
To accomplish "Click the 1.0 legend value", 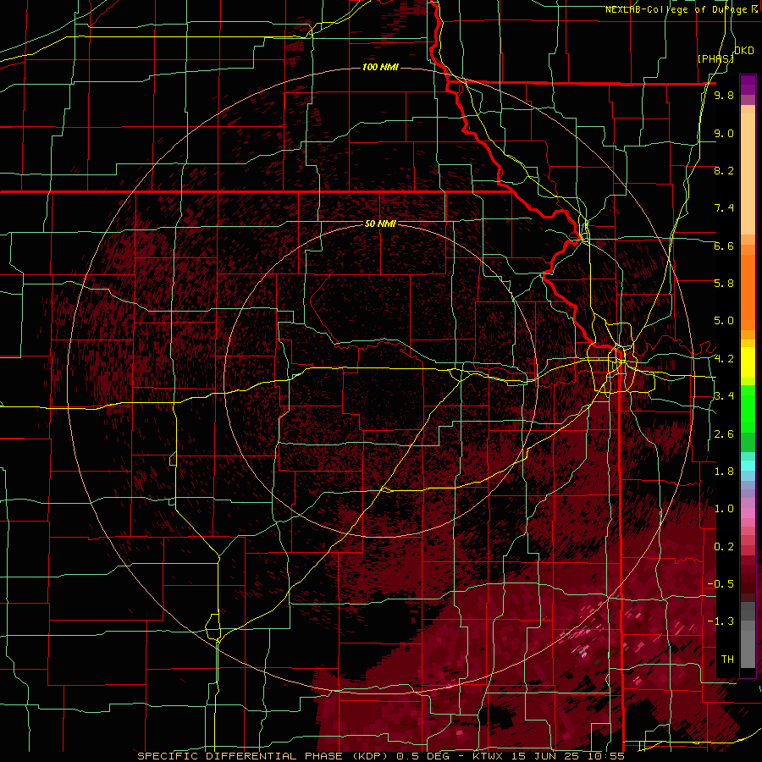I will point(724,509).
